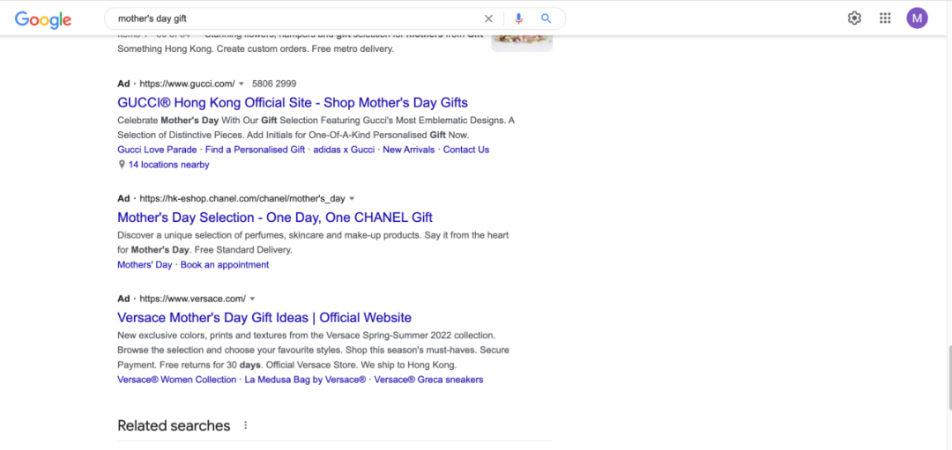Click the Related searches heading
The image size is (952, 450).
[x=174, y=425]
